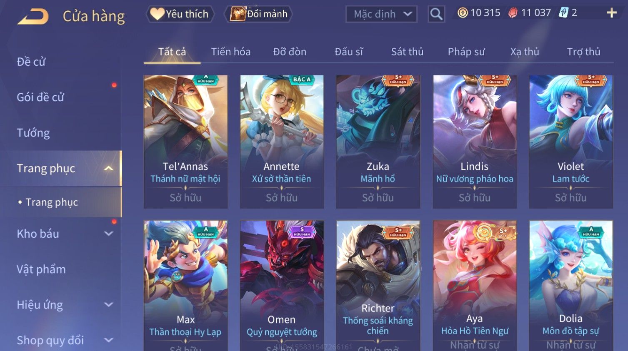Screen dimensions: 628x351
Task: Tap the golden back arrow icon
Action: pyautogui.click(x=33, y=17)
